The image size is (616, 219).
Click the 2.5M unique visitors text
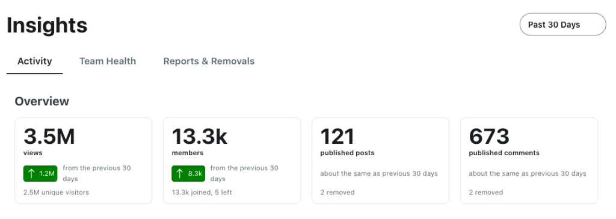coord(56,193)
